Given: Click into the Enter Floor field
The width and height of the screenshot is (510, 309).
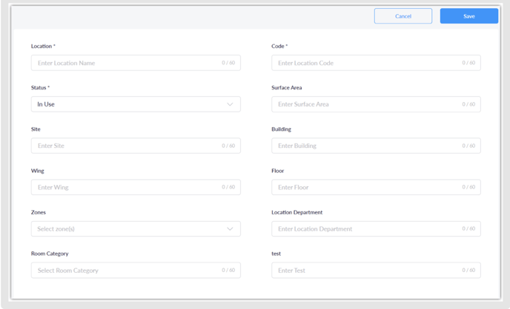Looking at the screenshot, I should coord(376,187).
